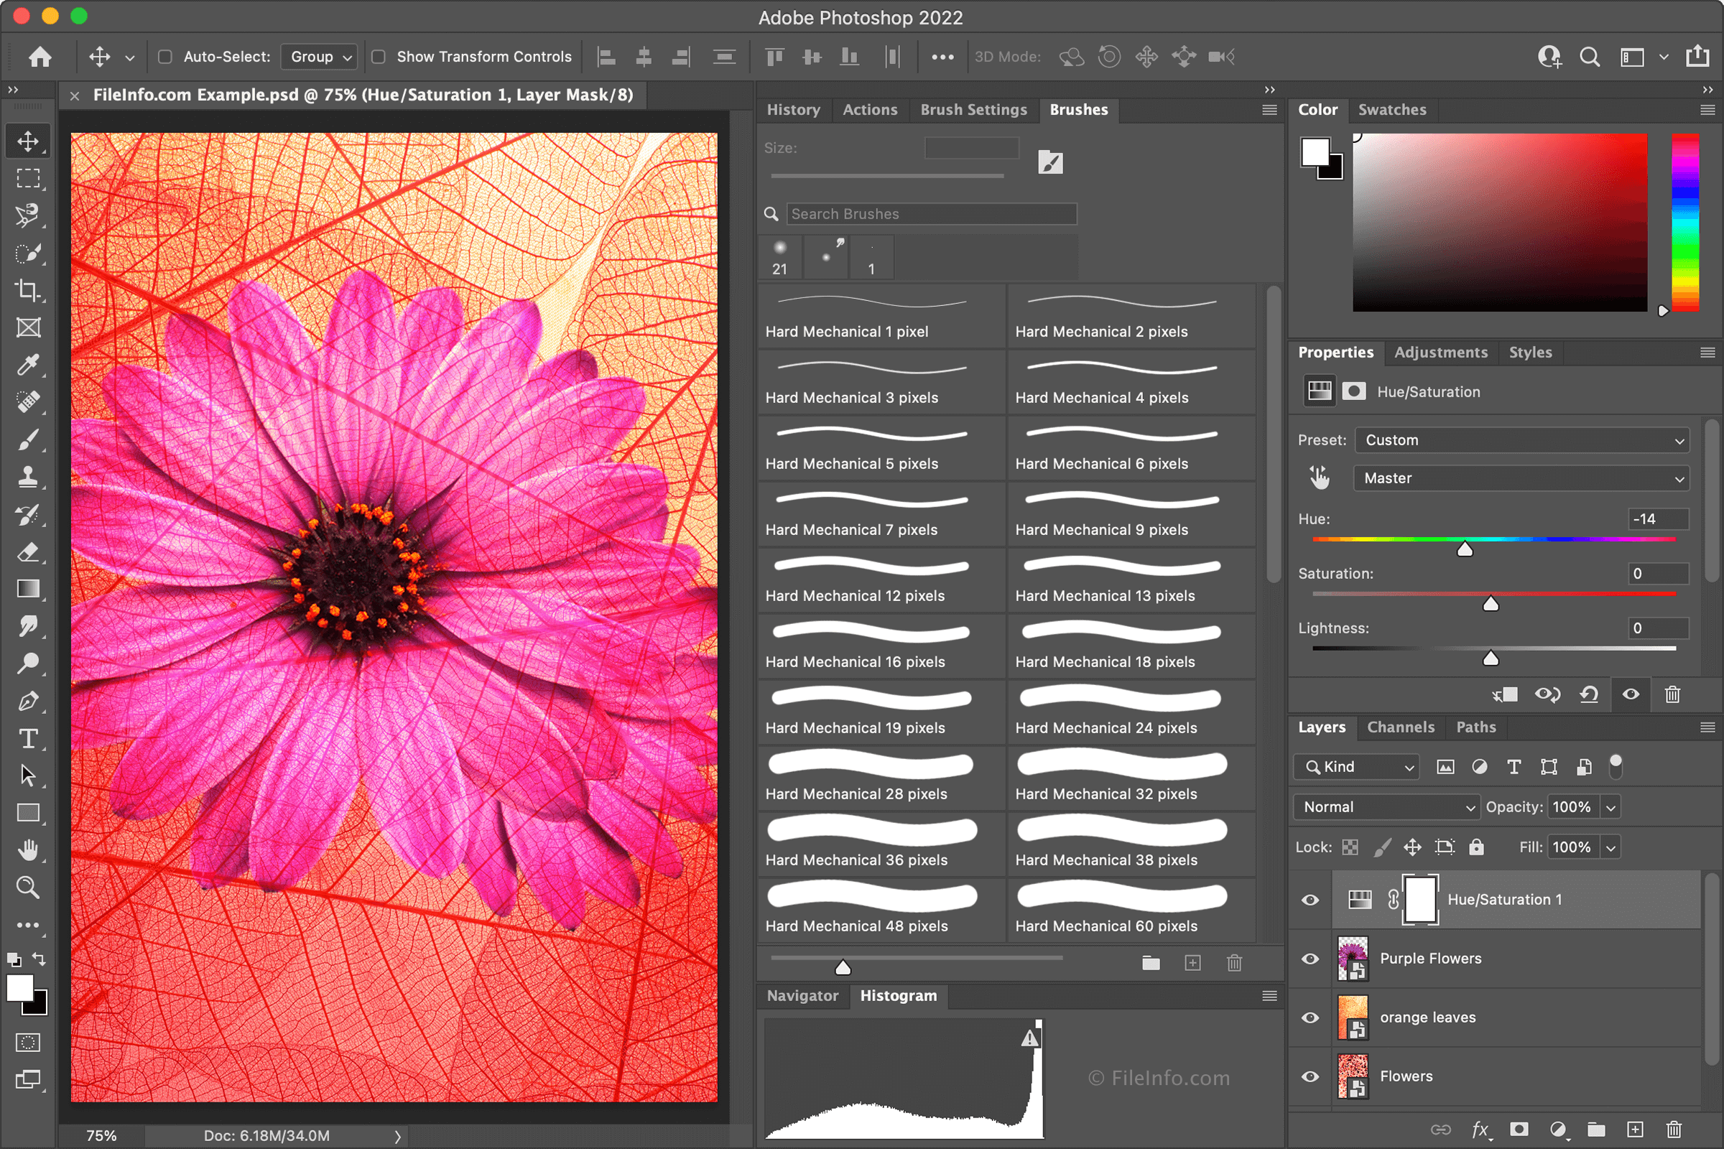The height and width of the screenshot is (1149, 1724).
Task: Open the Channels panel tab
Action: (x=1400, y=727)
